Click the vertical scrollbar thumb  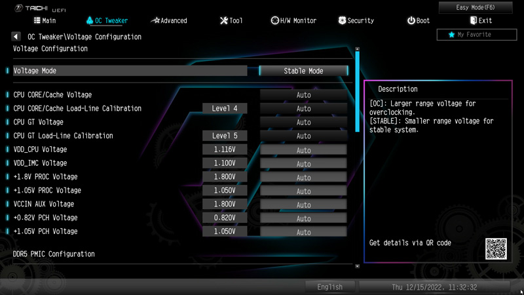(x=357, y=91)
